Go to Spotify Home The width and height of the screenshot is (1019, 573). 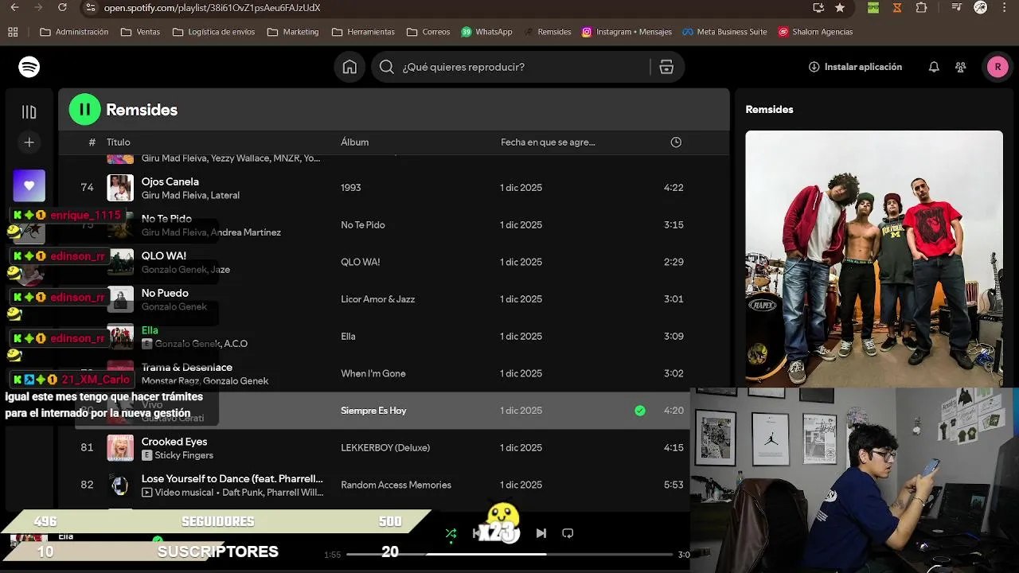349,67
